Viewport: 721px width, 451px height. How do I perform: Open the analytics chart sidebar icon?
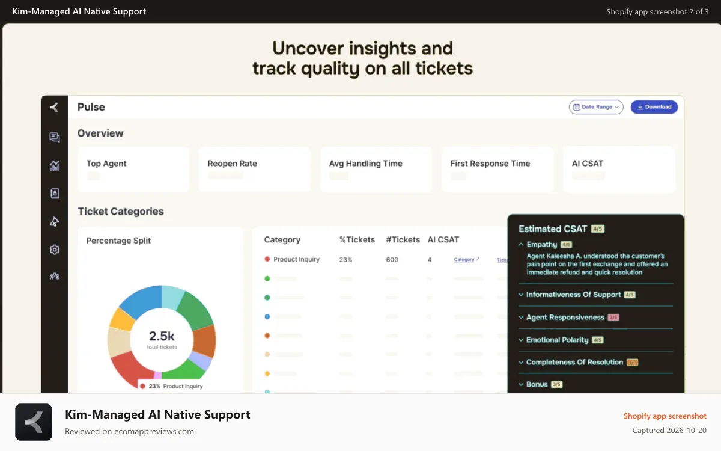tap(55, 165)
